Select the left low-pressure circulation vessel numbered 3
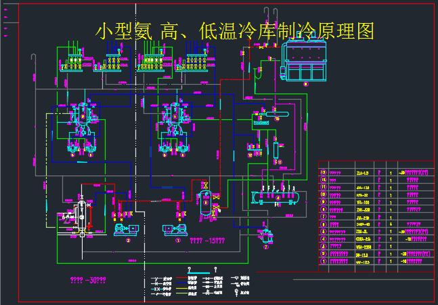Viewport: 438px width, 305px height. pos(83,115)
